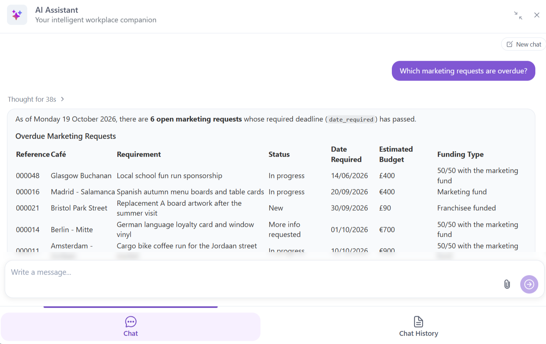The width and height of the screenshot is (546, 344).
Task: Click the 'Date Required' column header
Action: [346, 154]
